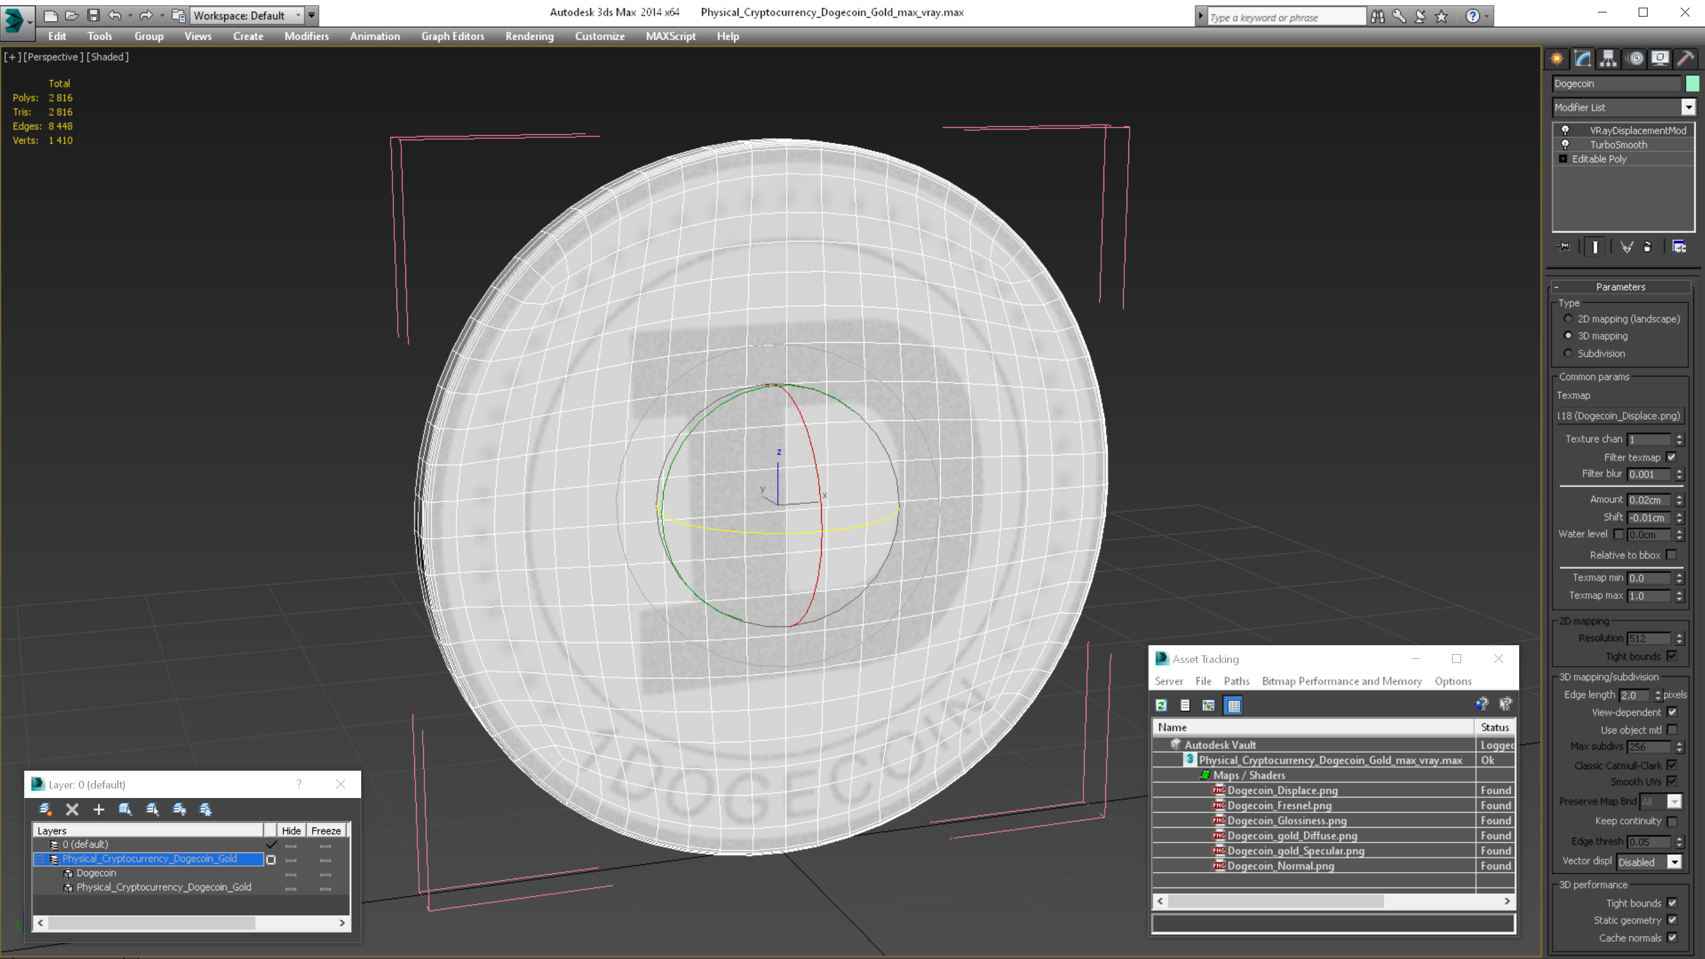Click Configure Modifier Sets icon

point(1679,247)
